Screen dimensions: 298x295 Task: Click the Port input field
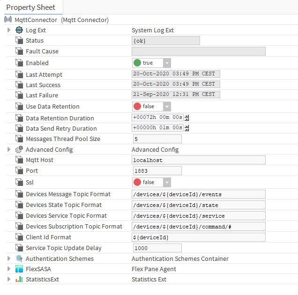157,171
